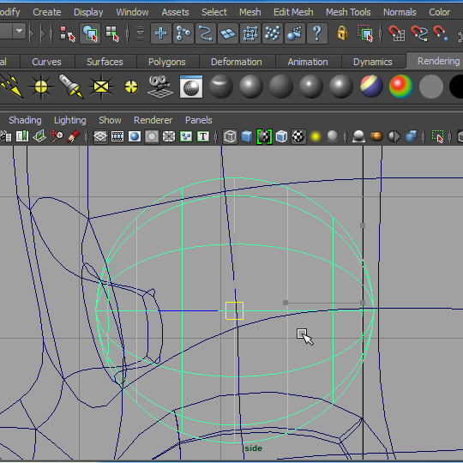
Task: Open the panel Show menu
Action: [110, 120]
